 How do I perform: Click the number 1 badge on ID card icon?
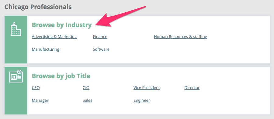point(19,72)
